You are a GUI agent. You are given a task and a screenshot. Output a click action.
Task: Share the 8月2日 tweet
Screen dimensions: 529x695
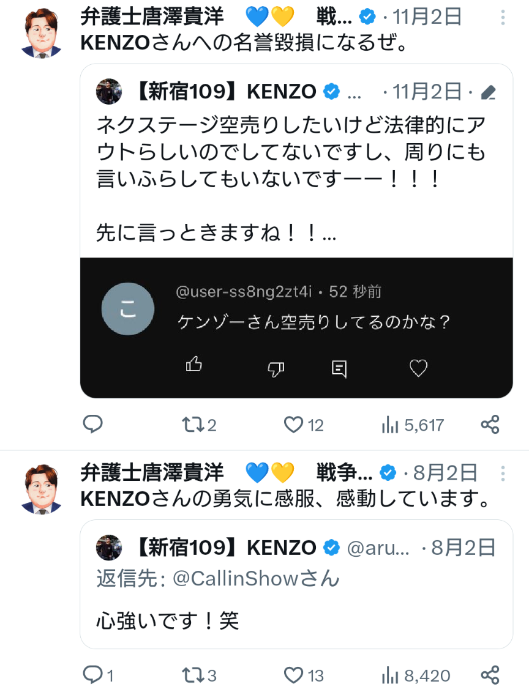tap(490, 675)
